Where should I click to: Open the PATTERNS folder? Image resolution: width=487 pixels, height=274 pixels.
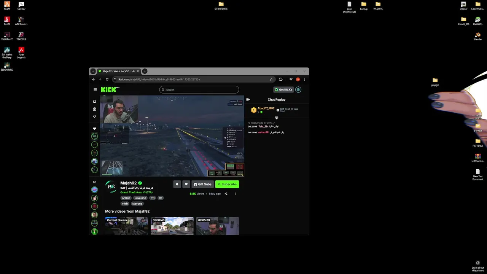[x=478, y=143]
